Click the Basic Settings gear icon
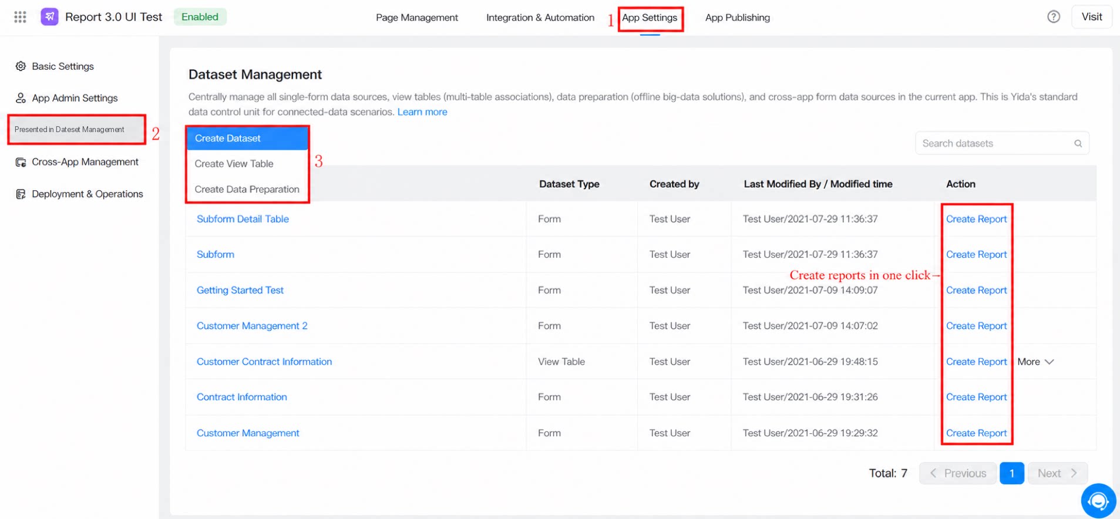1120x519 pixels. click(x=21, y=66)
